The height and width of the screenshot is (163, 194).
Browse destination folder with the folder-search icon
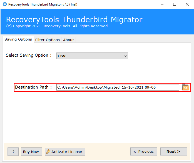[185, 87]
